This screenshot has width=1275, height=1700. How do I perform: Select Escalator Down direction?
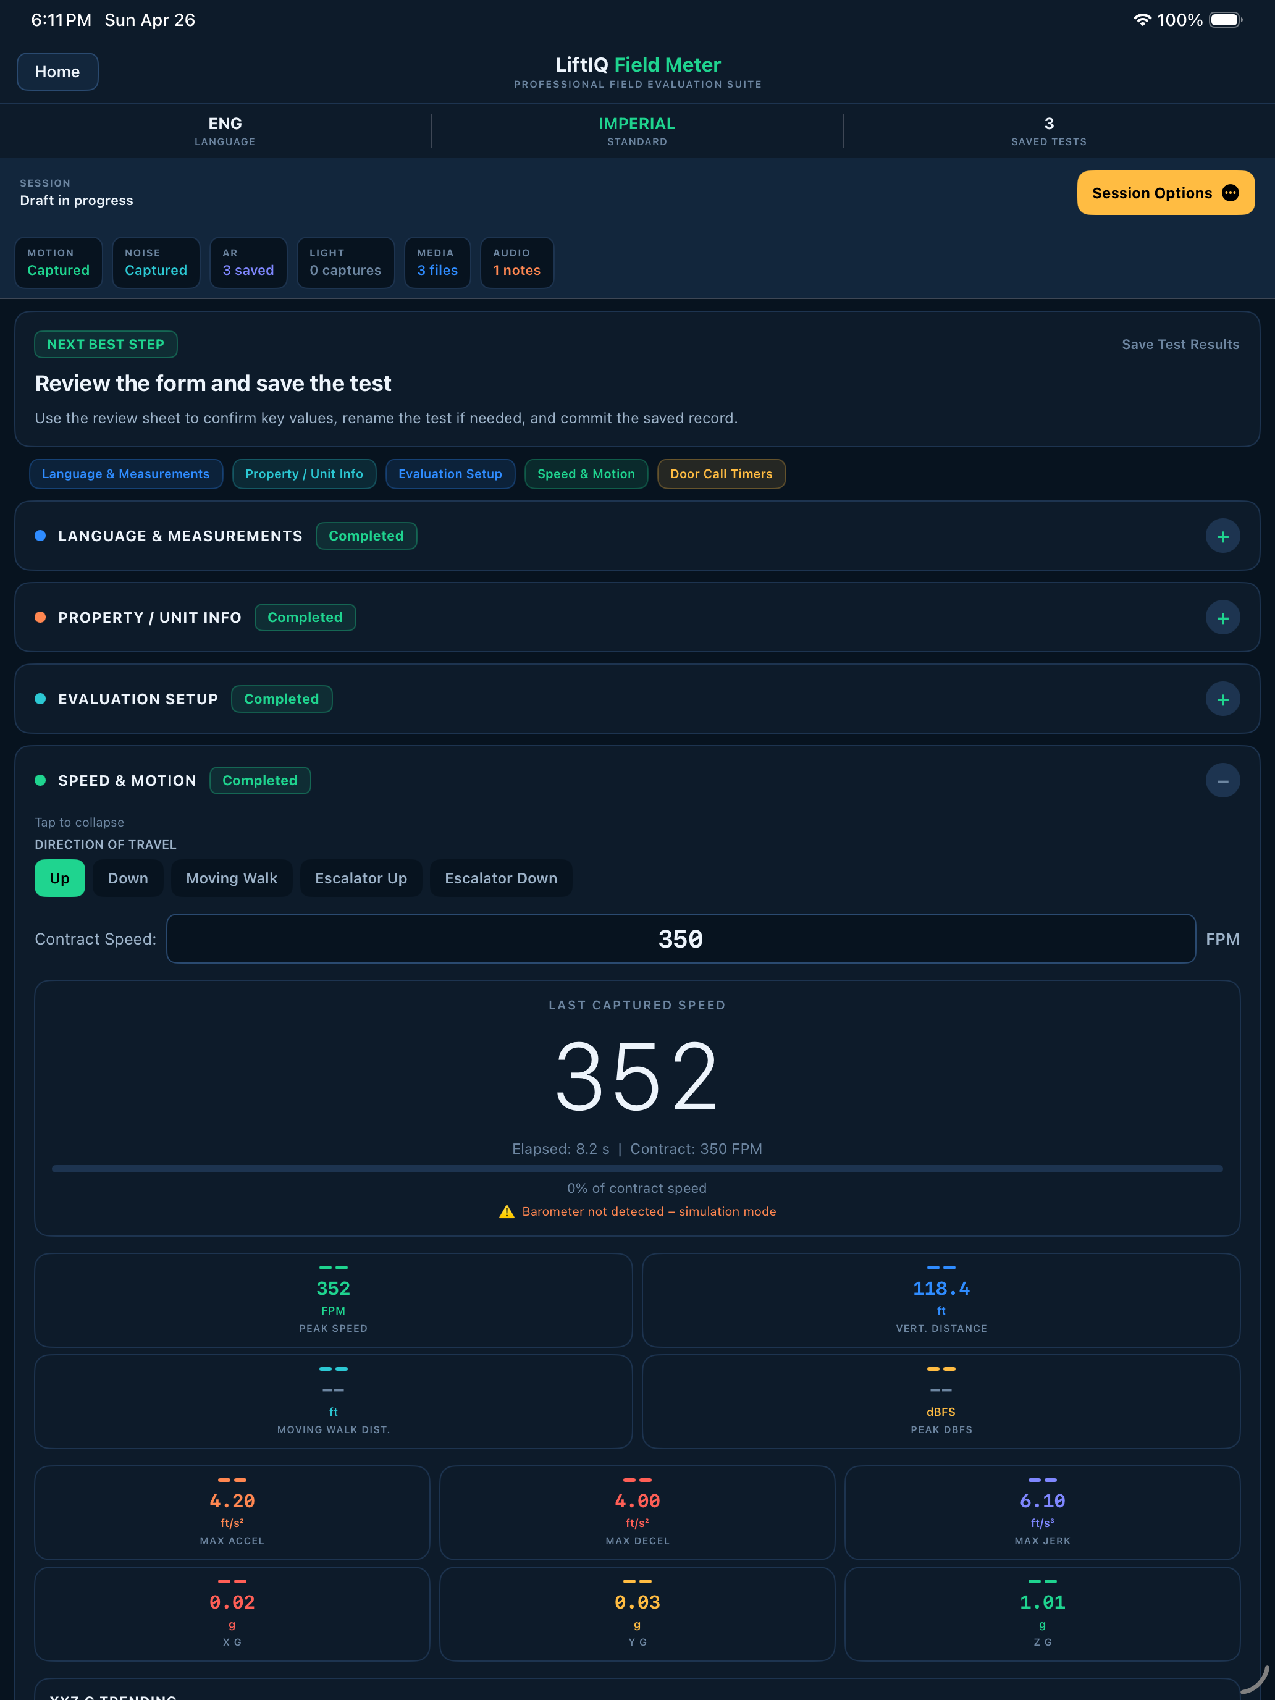(501, 878)
